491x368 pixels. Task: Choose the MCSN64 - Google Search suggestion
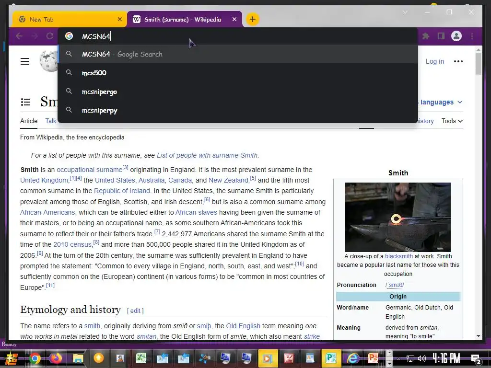click(x=238, y=54)
